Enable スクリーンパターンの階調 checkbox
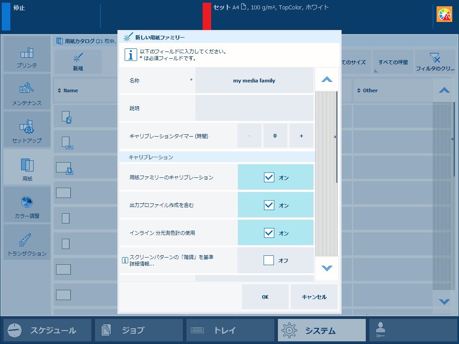 point(268,260)
